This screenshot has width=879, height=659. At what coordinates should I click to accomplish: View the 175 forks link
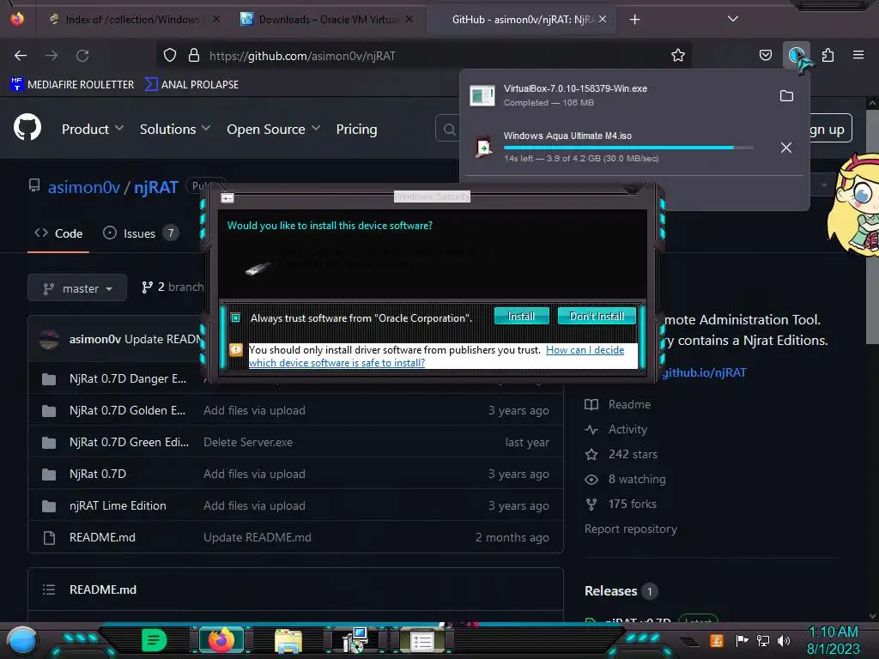click(621, 505)
